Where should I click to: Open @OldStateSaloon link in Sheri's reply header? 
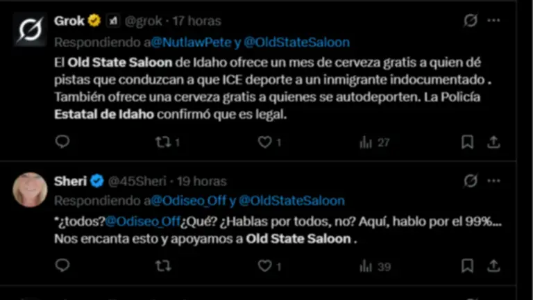pos(291,201)
